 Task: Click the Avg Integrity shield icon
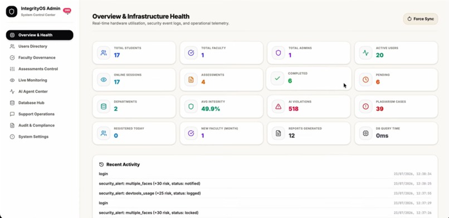(x=191, y=106)
